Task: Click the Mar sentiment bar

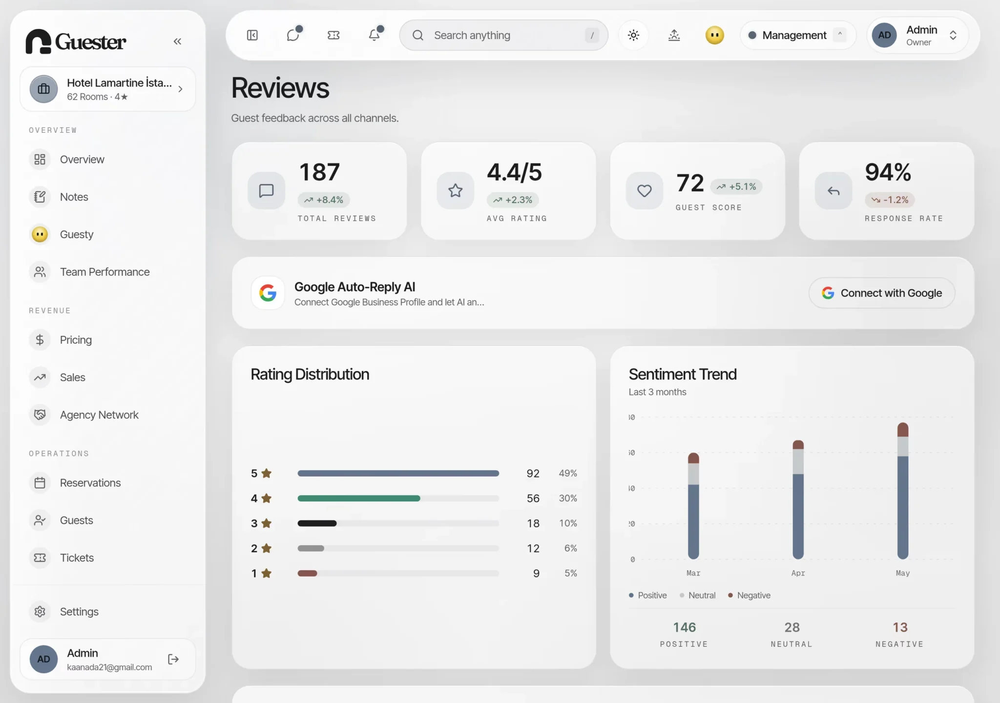Action: point(693,506)
